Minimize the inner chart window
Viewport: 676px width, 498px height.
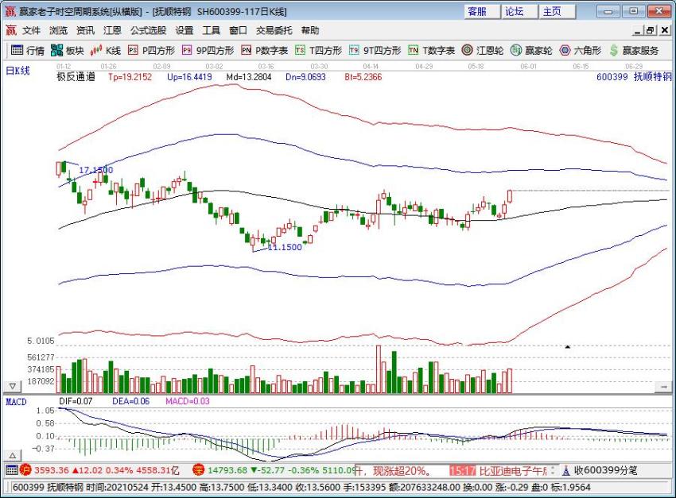[x=638, y=30]
